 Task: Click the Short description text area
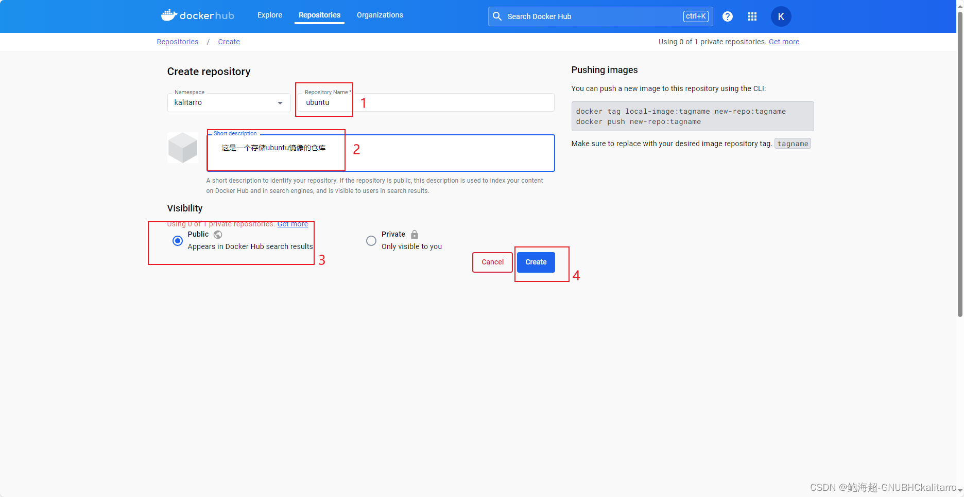[x=381, y=153]
